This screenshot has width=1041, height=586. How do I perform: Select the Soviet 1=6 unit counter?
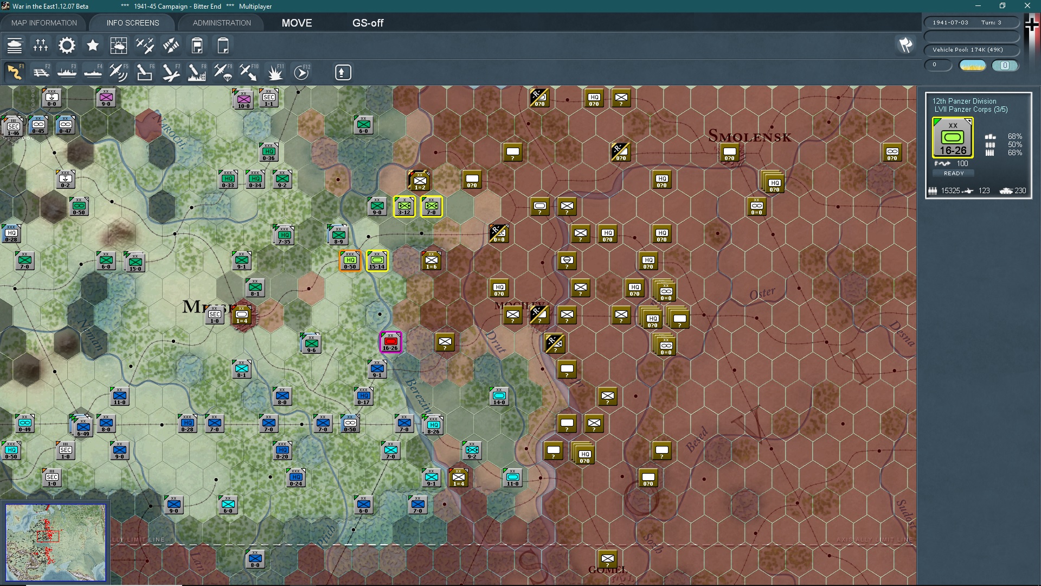pos(432,261)
